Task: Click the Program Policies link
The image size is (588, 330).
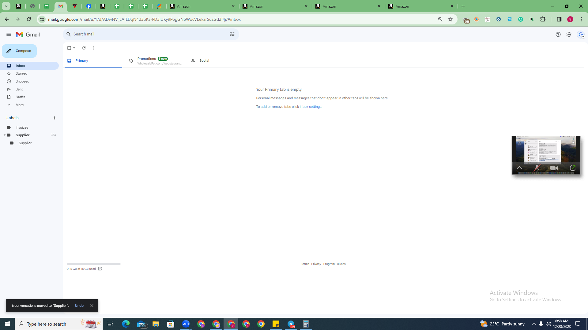Action: coord(334,264)
